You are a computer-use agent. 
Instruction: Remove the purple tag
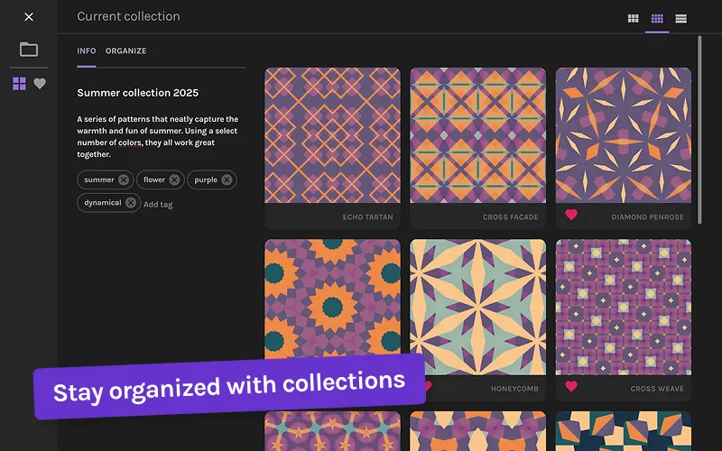click(227, 179)
